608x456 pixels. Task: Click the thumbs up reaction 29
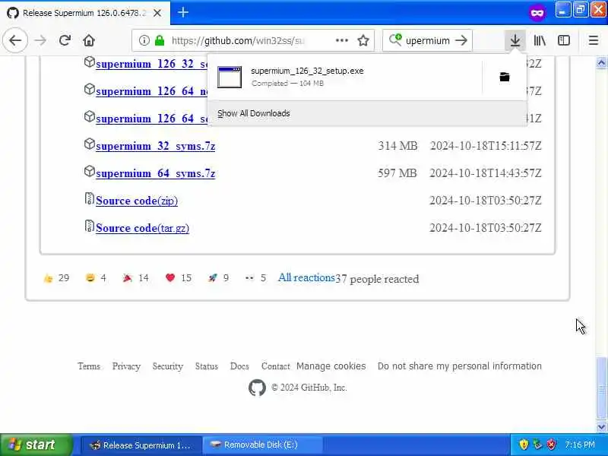click(56, 278)
